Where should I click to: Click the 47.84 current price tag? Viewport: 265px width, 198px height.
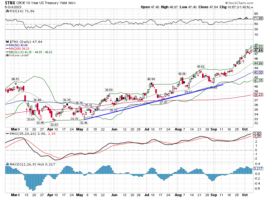click(258, 50)
